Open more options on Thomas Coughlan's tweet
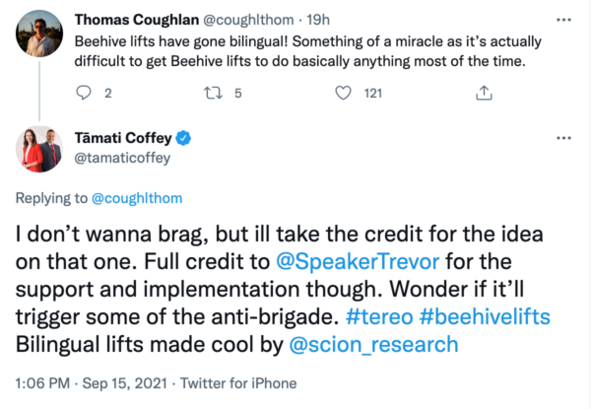Viewport: 591px width, 409px height. click(x=562, y=19)
